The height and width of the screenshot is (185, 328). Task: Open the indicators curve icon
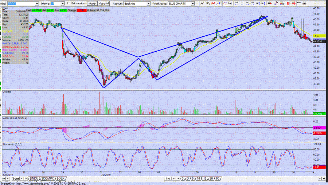pyautogui.click(x=225, y=3)
